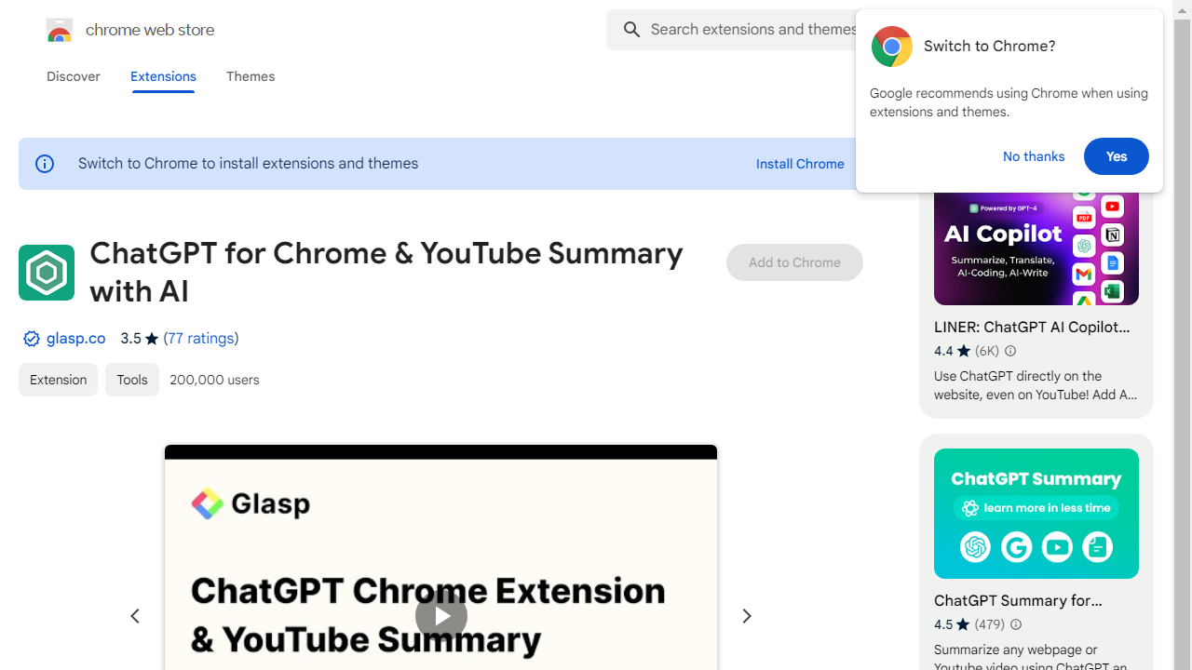Click the LINER: ChatGPT AI Copilot title

coord(1032,328)
